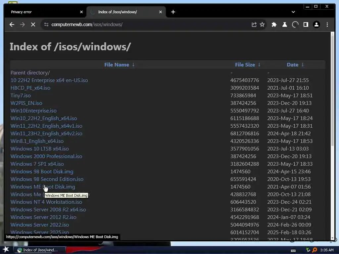Image resolution: width=339 pixels, height=254 pixels.
Task: Sort by Date column
Action: [292, 65]
